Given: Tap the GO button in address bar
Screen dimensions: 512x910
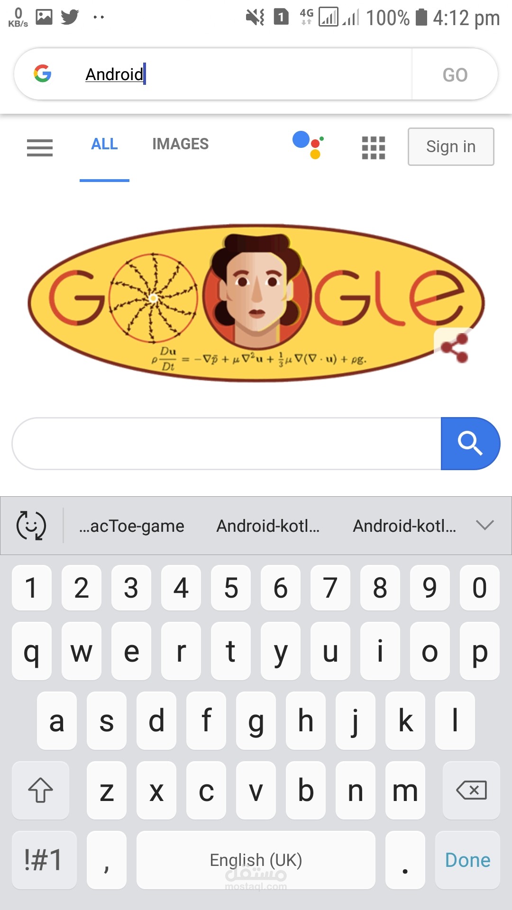Looking at the screenshot, I should [455, 74].
